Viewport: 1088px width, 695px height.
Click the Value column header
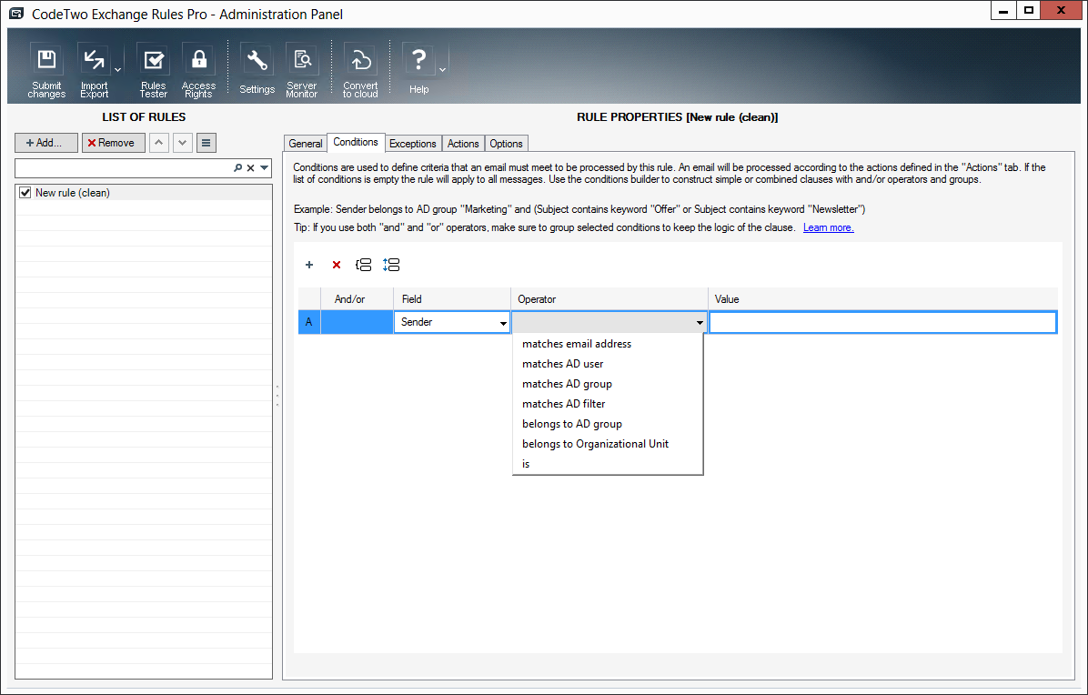pos(882,299)
